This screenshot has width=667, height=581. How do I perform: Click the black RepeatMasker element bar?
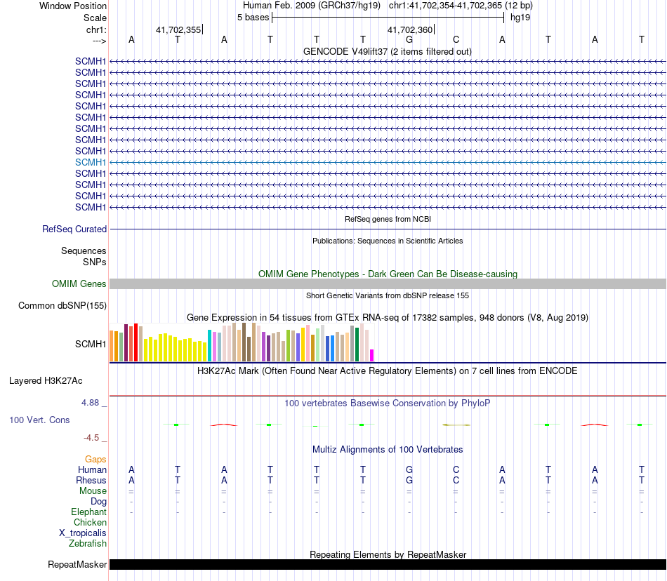coord(388,564)
